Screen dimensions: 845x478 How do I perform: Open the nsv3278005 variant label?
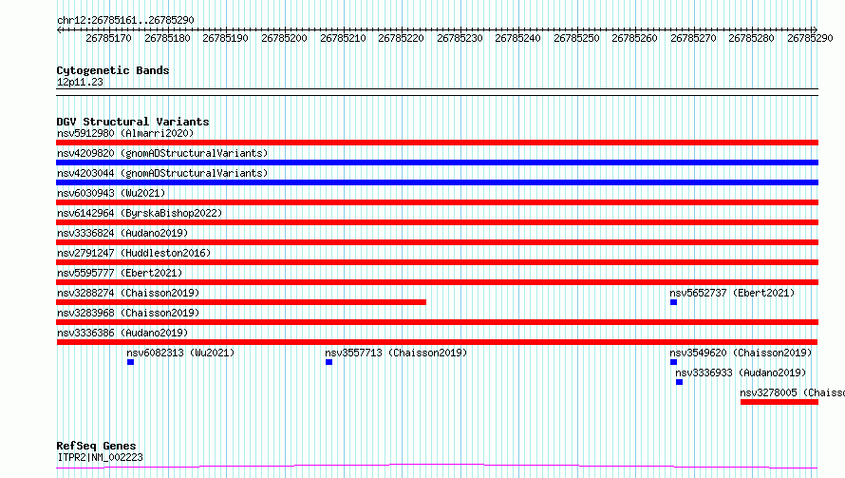792,392
